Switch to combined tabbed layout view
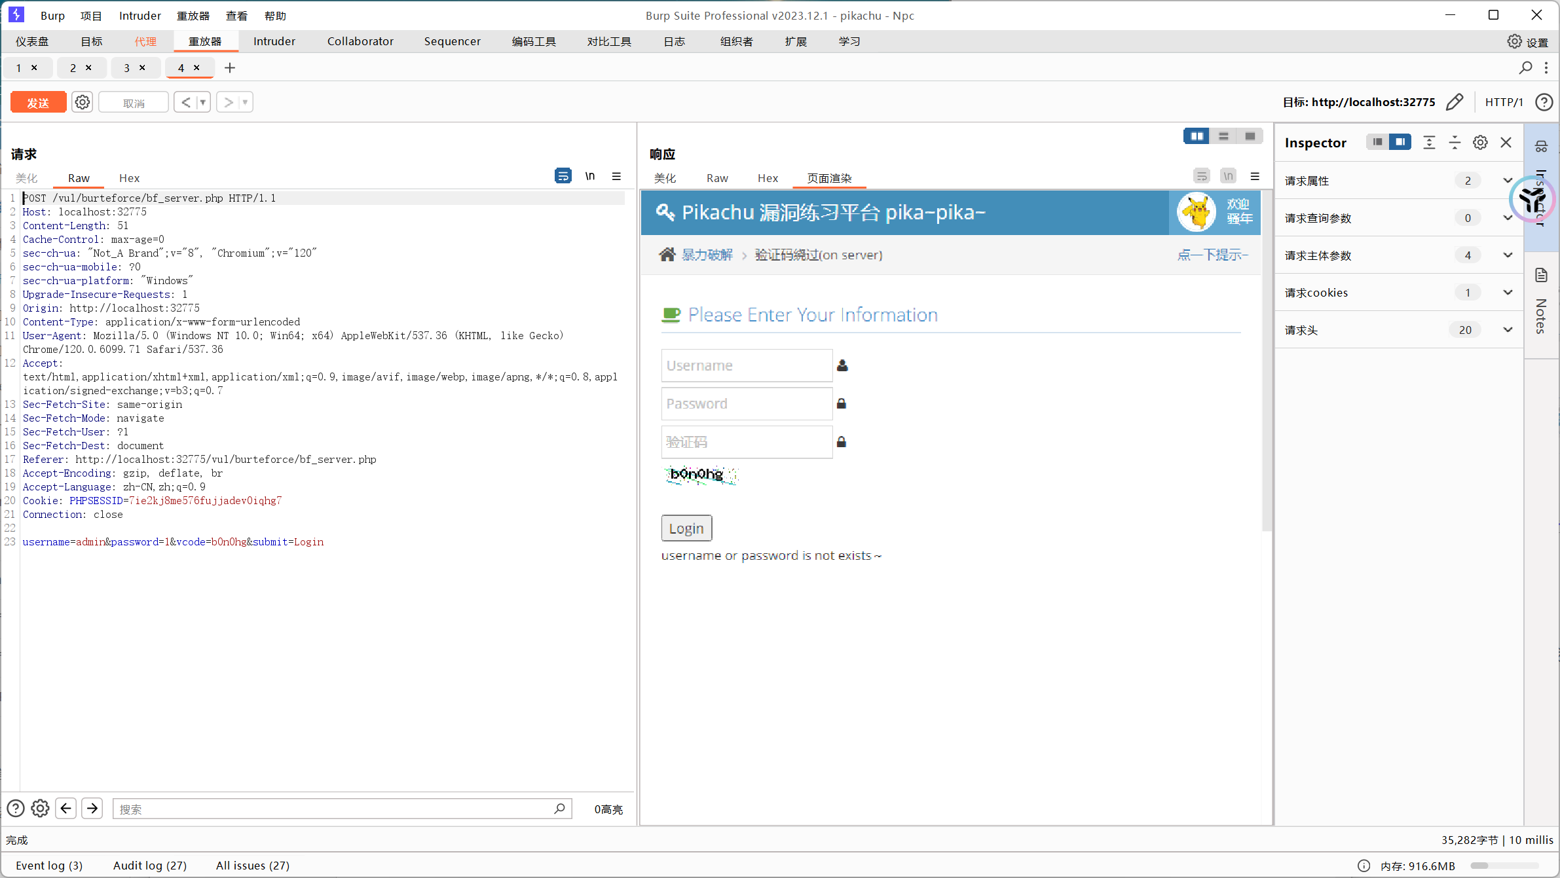 tap(1250, 136)
